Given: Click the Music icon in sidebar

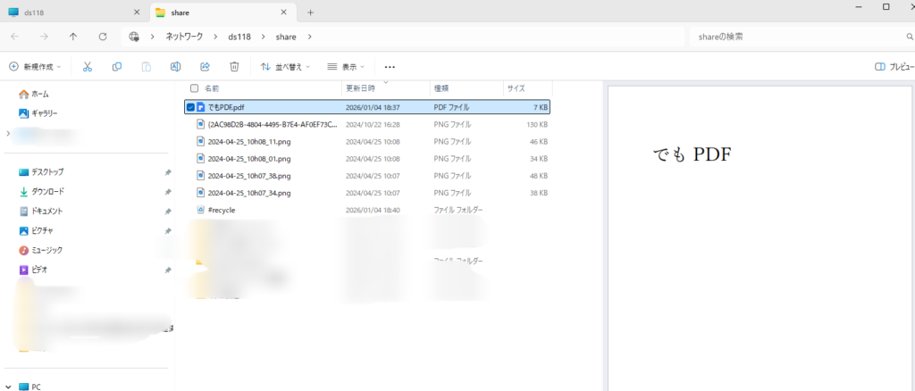Looking at the screenshot, I should (24, 250).
